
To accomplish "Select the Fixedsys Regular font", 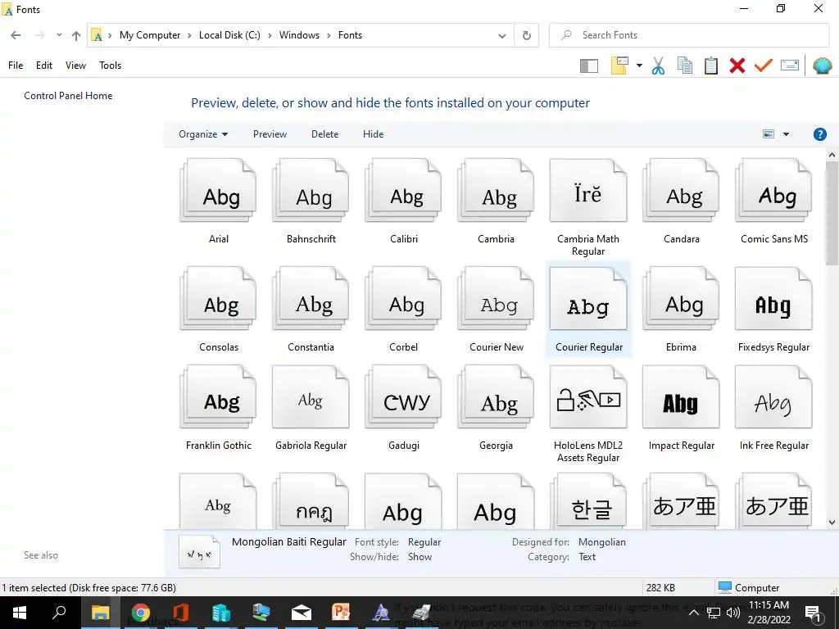I will tap(773, 309).
